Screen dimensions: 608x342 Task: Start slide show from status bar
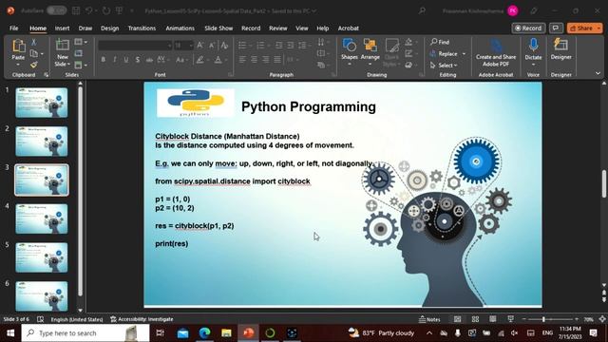(x=511, y=319)
